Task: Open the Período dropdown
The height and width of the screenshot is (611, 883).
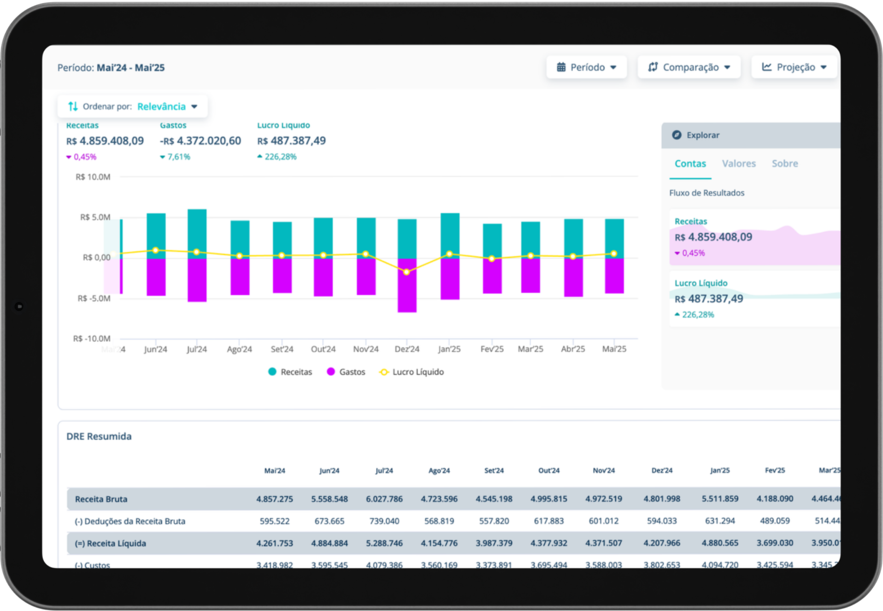Action: point(587,67)
